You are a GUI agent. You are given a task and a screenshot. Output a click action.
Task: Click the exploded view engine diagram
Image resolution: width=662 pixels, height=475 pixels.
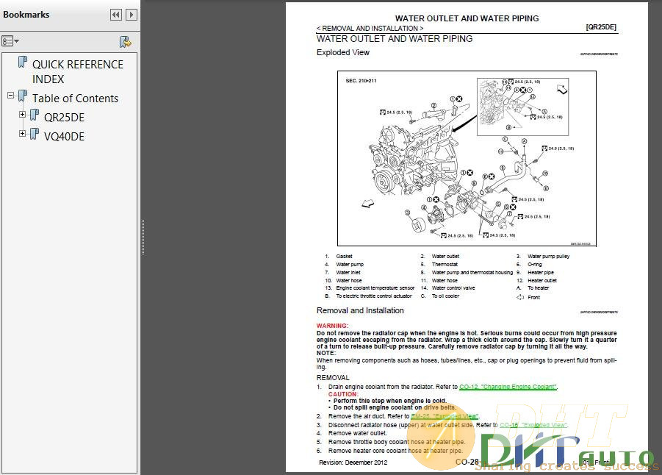467,159
